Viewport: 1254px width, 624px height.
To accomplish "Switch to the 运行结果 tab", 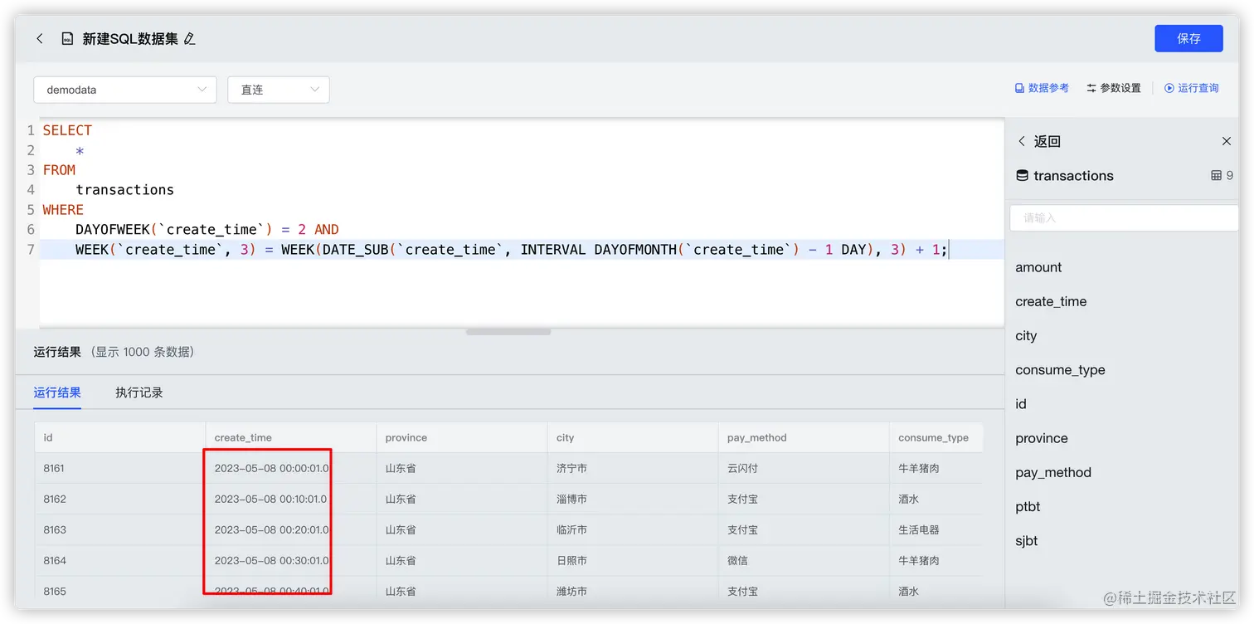I will coord(57,392).
